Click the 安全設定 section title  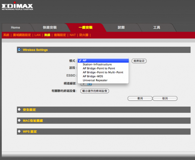click(29, 110)
